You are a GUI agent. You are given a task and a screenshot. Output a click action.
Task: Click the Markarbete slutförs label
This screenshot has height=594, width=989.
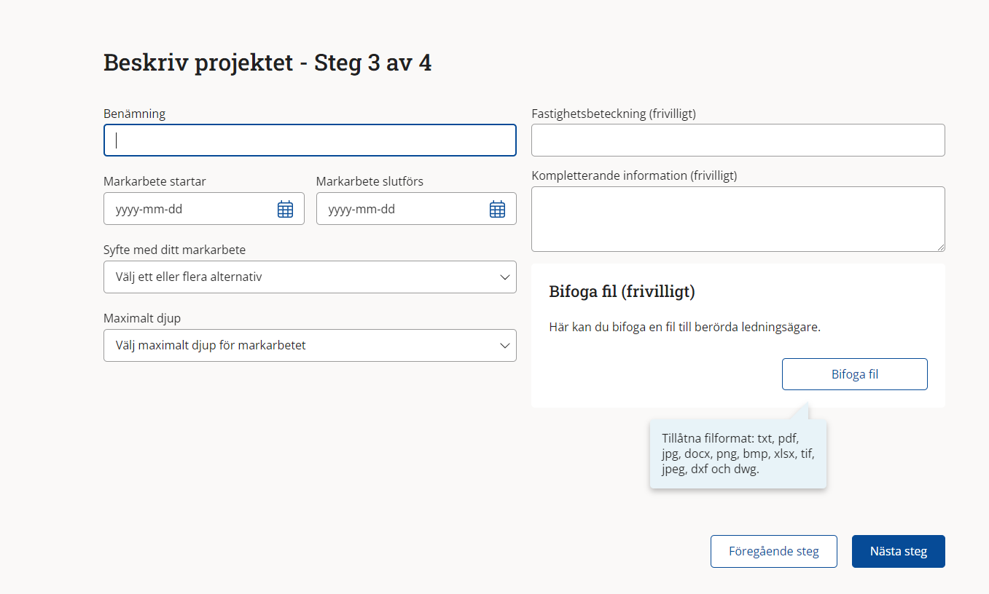[x=370, y=181]
